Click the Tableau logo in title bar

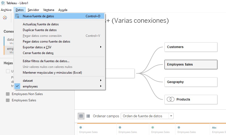(x=3, y=3)
